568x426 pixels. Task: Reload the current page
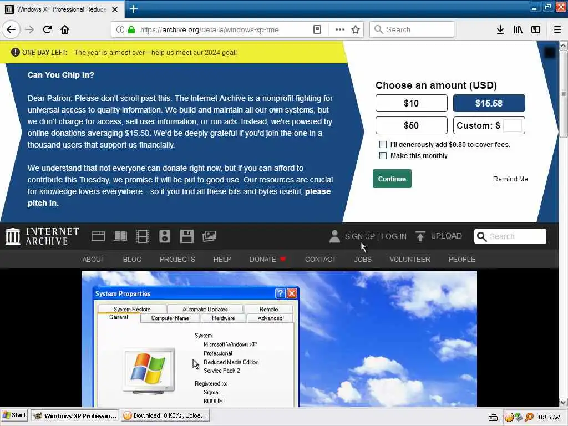pyautogui.click(x=48, y=29)
